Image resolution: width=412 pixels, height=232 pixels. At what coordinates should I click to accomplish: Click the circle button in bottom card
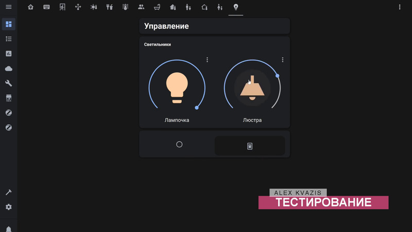click(179, 145)
